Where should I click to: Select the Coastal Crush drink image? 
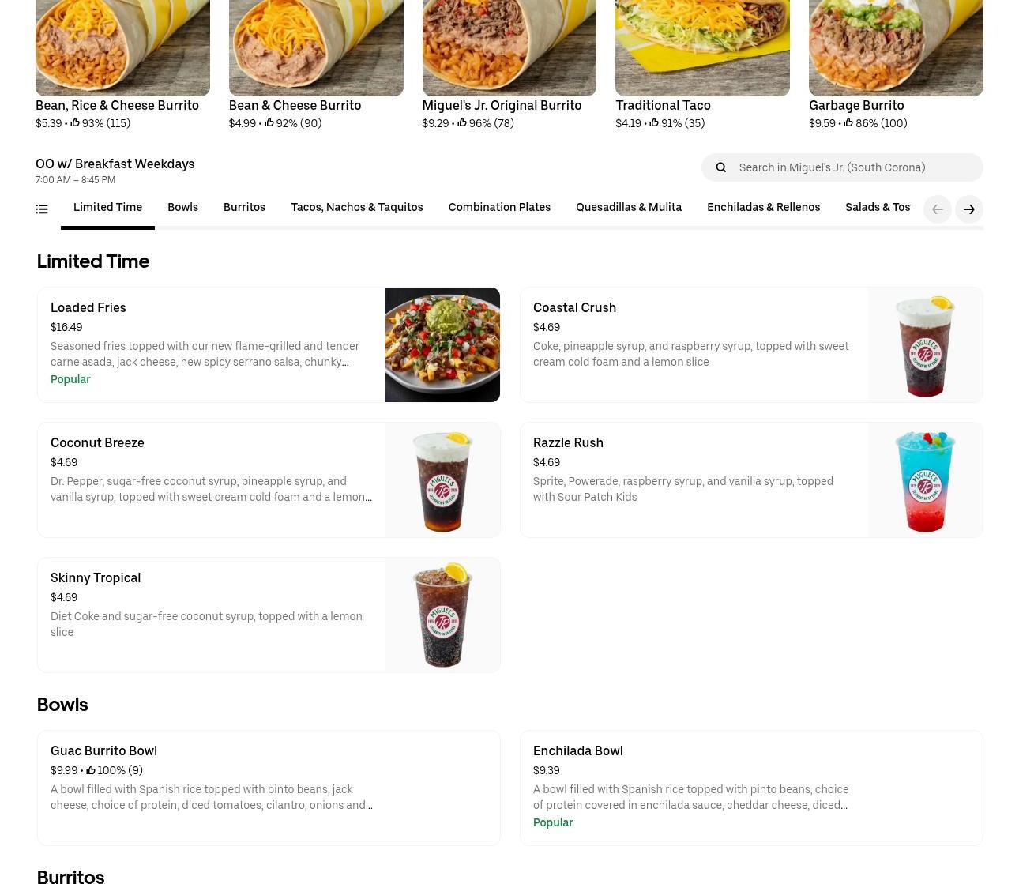tap(925, 344)
